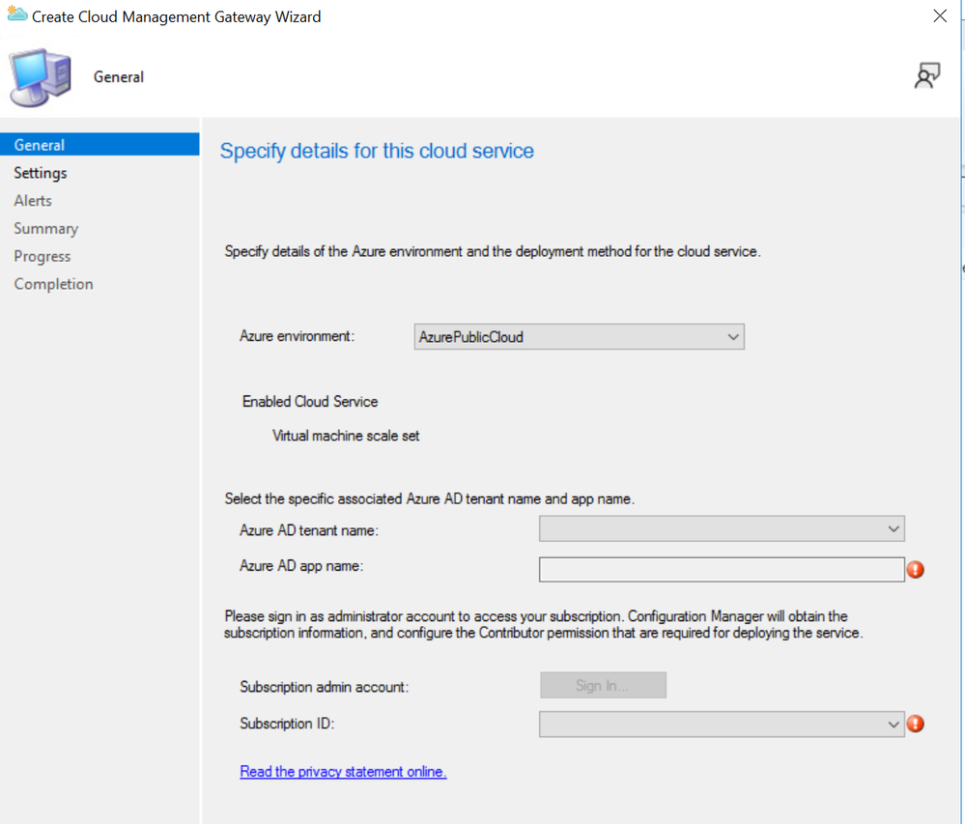Click the feedback person icon in the header
This screenshot has height=824, width=965.
(x=926, y=75)
